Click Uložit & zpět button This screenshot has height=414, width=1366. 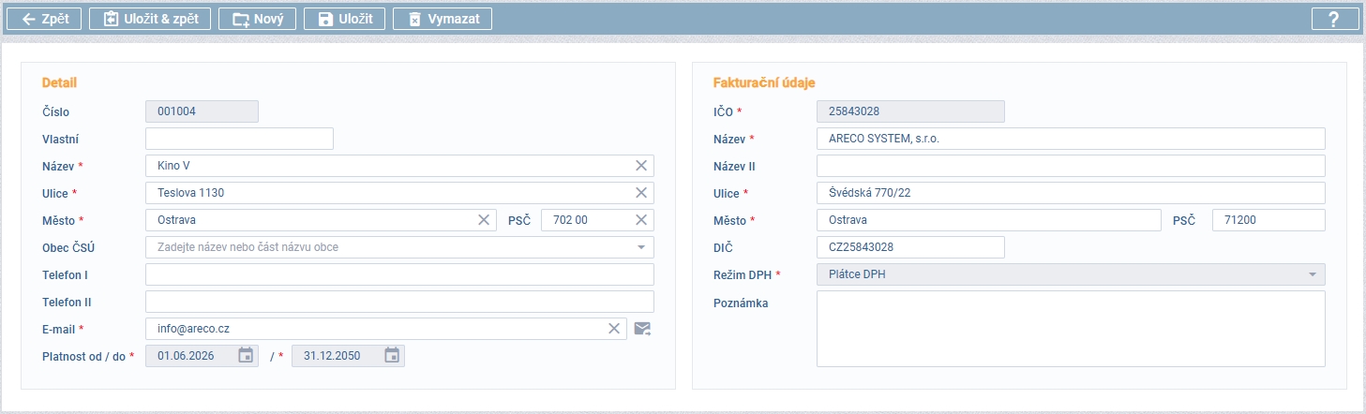(150, 19)
